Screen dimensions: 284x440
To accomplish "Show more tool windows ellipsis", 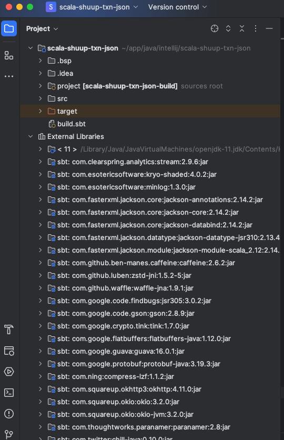I will coord(9,76).
